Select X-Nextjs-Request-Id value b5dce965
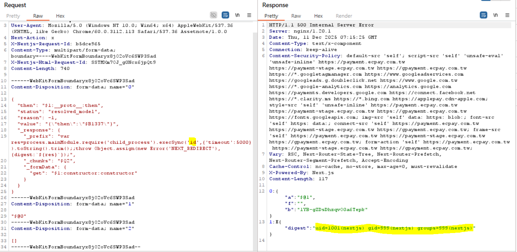The height and width of the screenshot is (252, 517). pos(88,44)
